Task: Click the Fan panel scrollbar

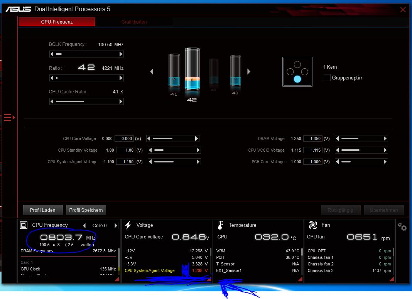Action: [393, 253]
